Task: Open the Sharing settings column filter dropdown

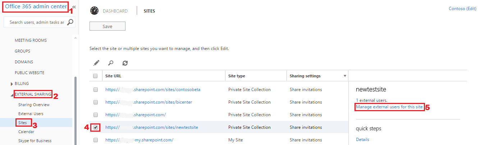Action: (345, 76)
